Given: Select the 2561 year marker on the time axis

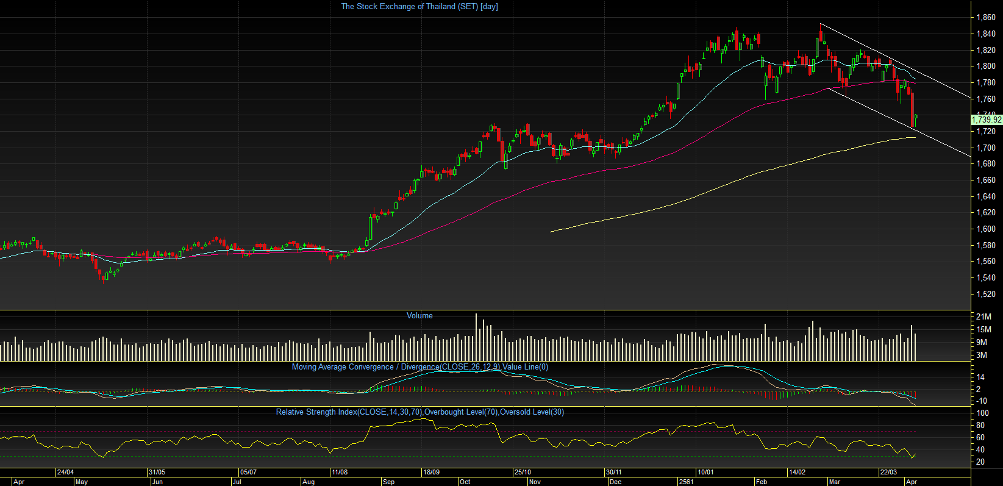Looking at the screenshot, I should pos(686,482).
